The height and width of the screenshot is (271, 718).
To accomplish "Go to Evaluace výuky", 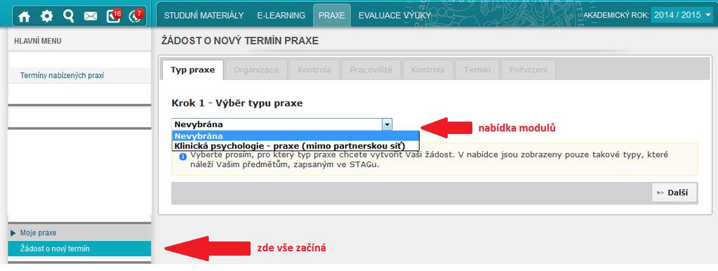I will click(394, 15).
